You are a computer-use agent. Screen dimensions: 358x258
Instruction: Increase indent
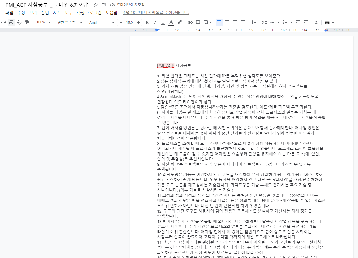(306, 22)
